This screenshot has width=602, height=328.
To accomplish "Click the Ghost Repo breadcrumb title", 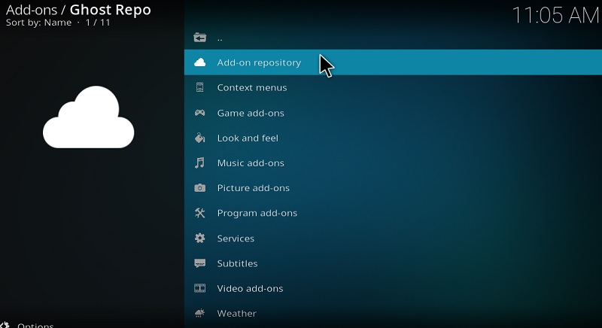I will coord(110,10).
